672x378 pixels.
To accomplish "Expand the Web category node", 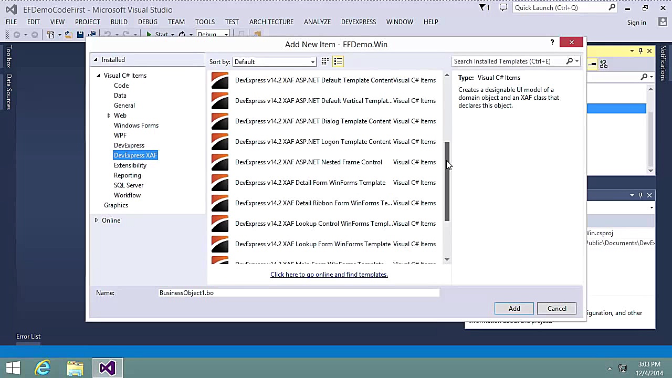I will click(109, 115).
